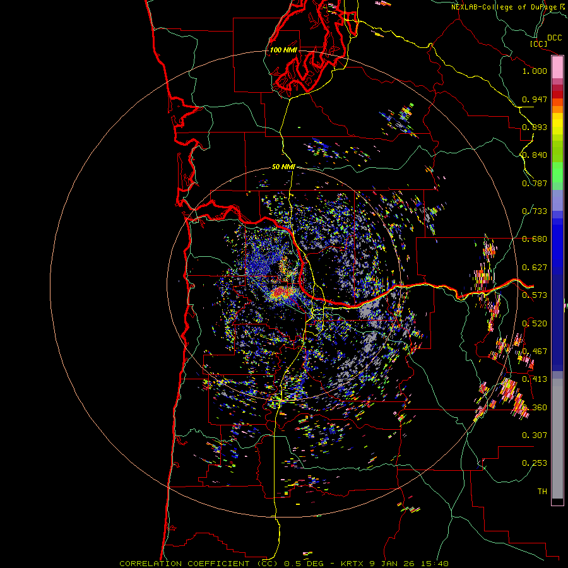Click the 0.947 legend value
Screen dimensions: 568x568
click(535, 99)
